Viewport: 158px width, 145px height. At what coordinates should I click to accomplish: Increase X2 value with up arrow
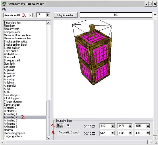[x=113, y=132]
